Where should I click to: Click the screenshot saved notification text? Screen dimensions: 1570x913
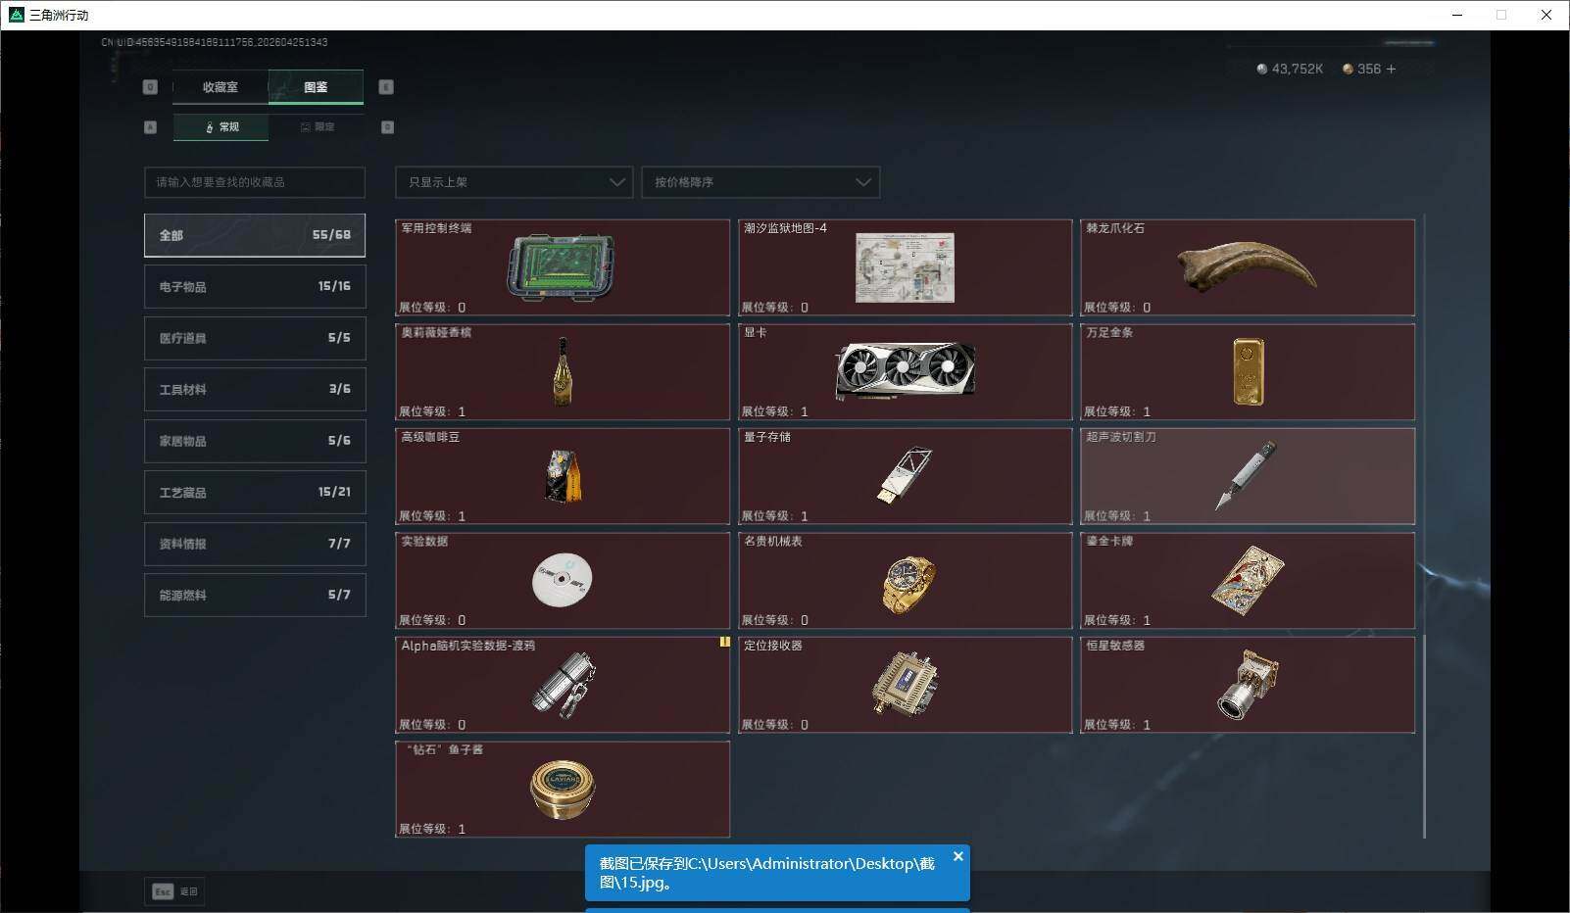point(767,873)
